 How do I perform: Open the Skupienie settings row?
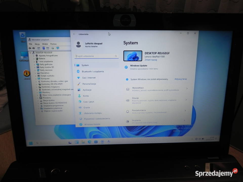[x=156, y=122]
